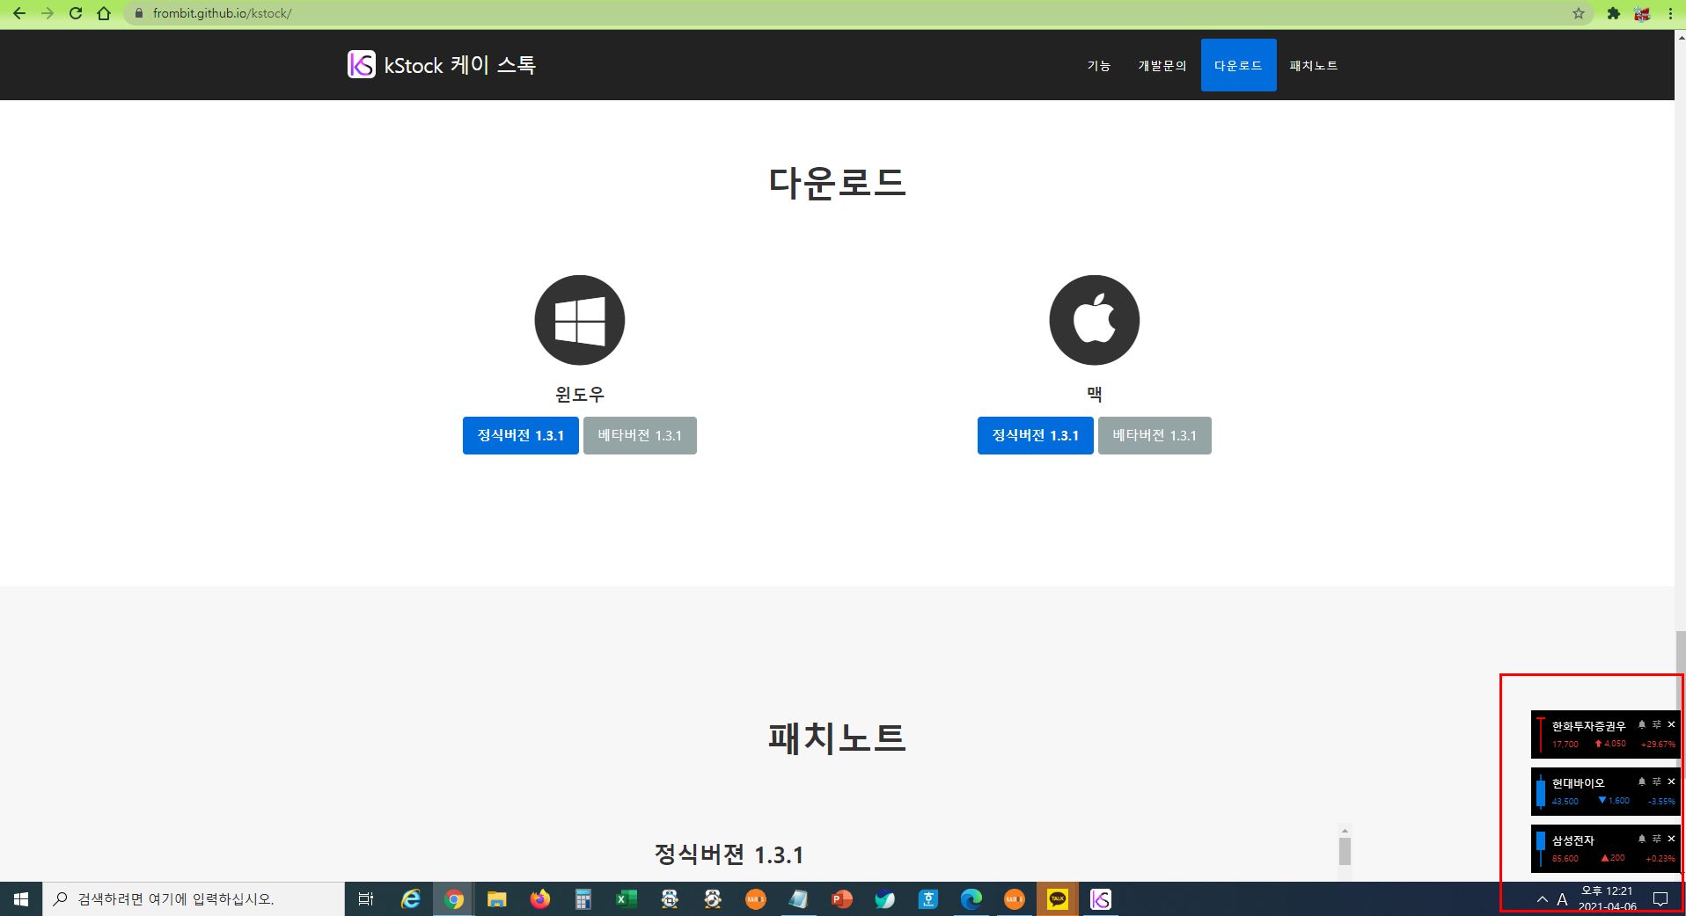1686x916 pixels.
Task: Download 정식버전 1.3.1 for 맥
Action: pyautogui.click(x=1036, y=435)
